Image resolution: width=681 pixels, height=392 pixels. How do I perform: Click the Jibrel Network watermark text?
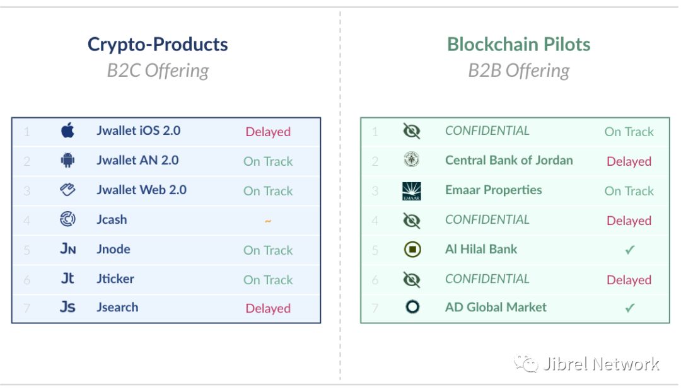[x=601, y=364]
